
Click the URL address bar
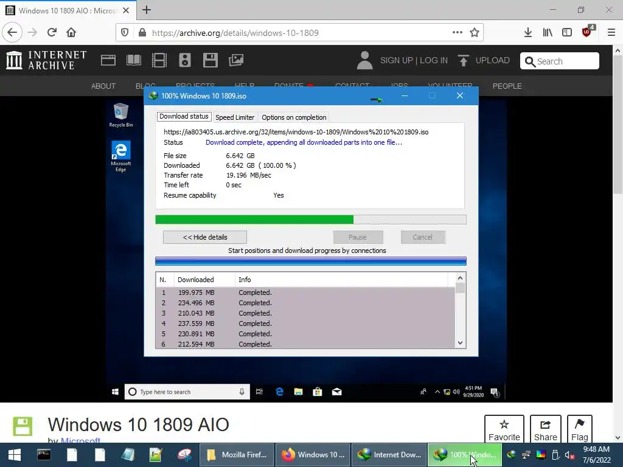(300, 33)
